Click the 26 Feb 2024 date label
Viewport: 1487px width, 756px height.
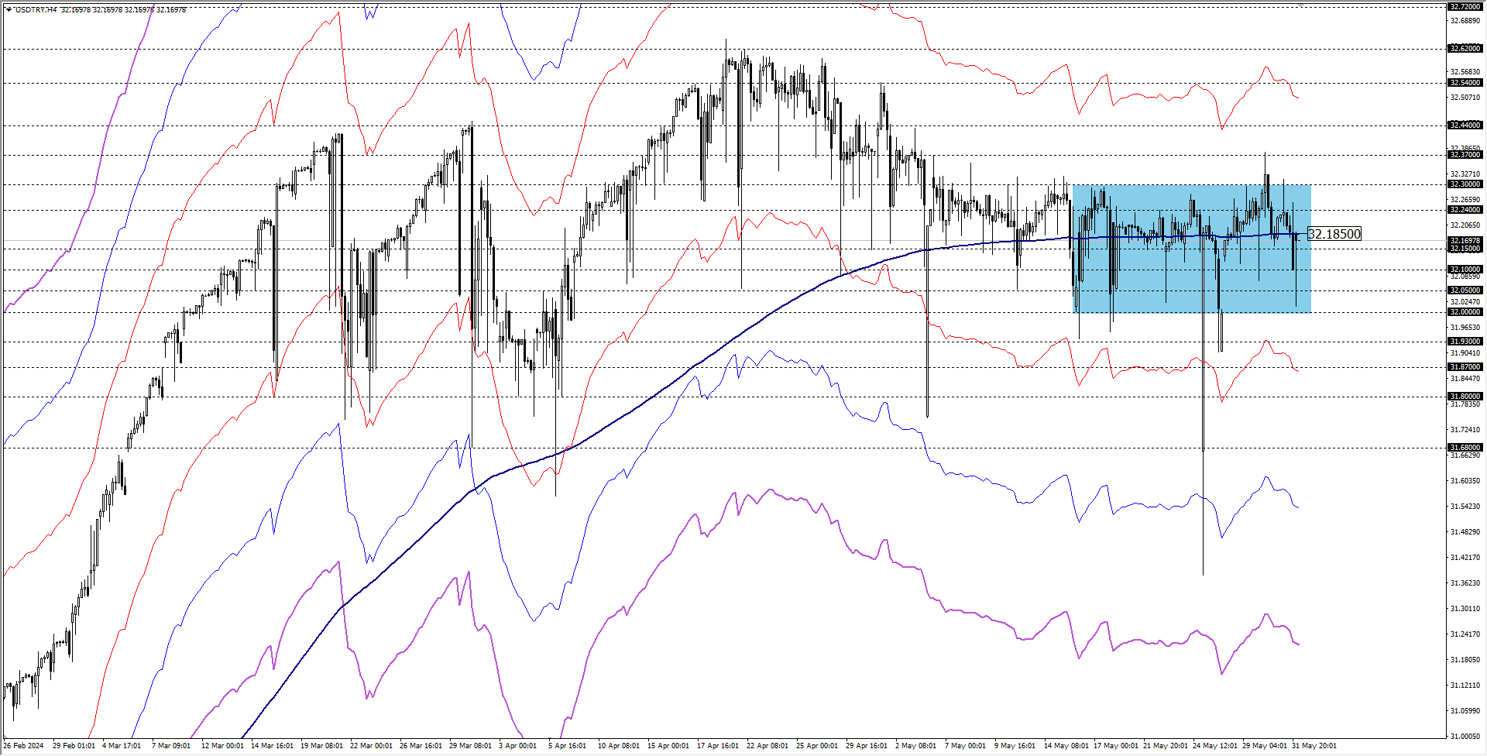[24, 746]
